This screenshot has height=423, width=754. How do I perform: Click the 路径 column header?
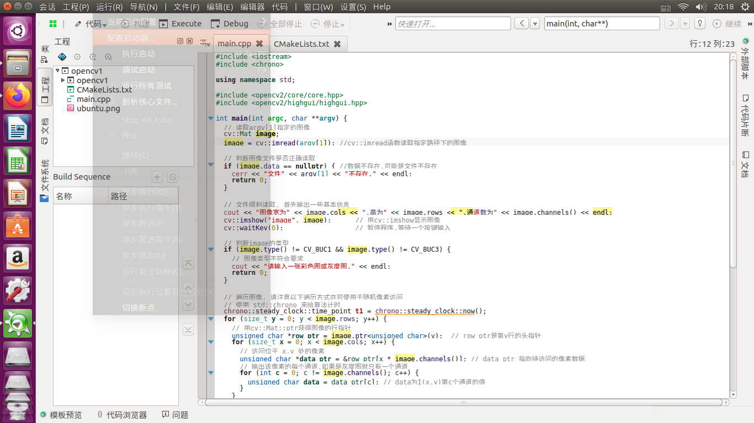(144, 196)
